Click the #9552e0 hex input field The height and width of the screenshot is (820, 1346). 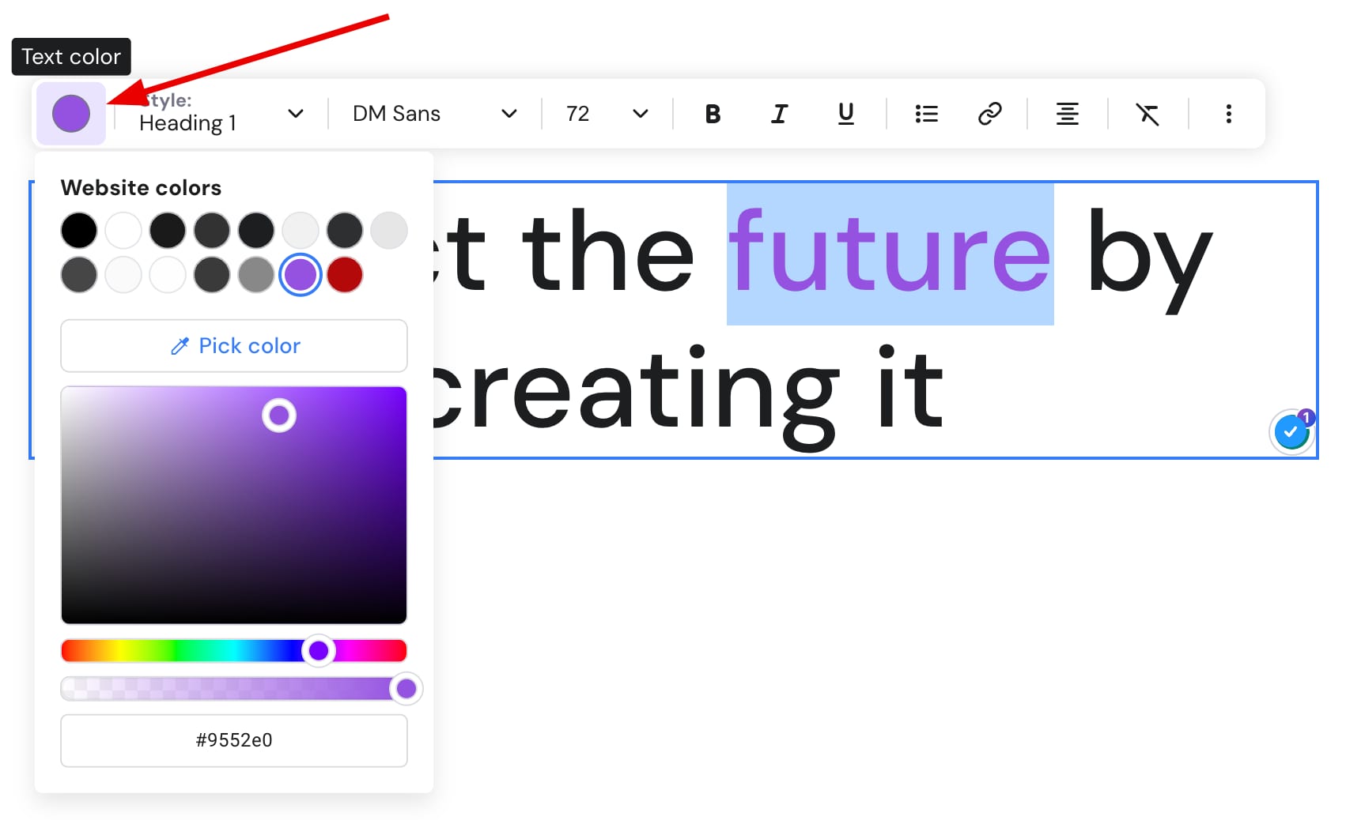[x=233, y=740]
